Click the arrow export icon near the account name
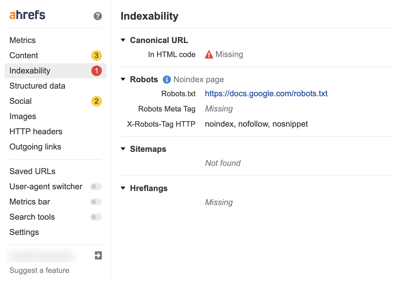Image resolution: width=404 pixels, height=282 pixels. pyautogui.click(x=97, y=255)
